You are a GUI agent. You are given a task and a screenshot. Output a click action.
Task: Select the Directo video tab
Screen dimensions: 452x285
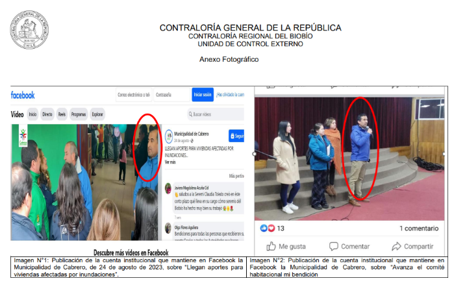(x=47, y=114)
